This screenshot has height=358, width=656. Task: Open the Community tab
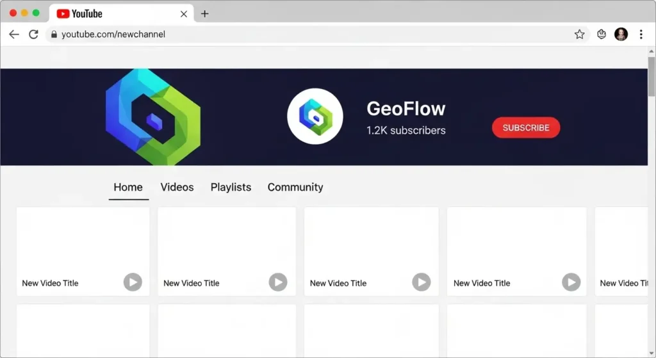295,188
